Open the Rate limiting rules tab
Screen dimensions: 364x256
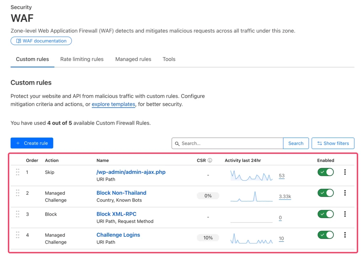pos(82,59)
